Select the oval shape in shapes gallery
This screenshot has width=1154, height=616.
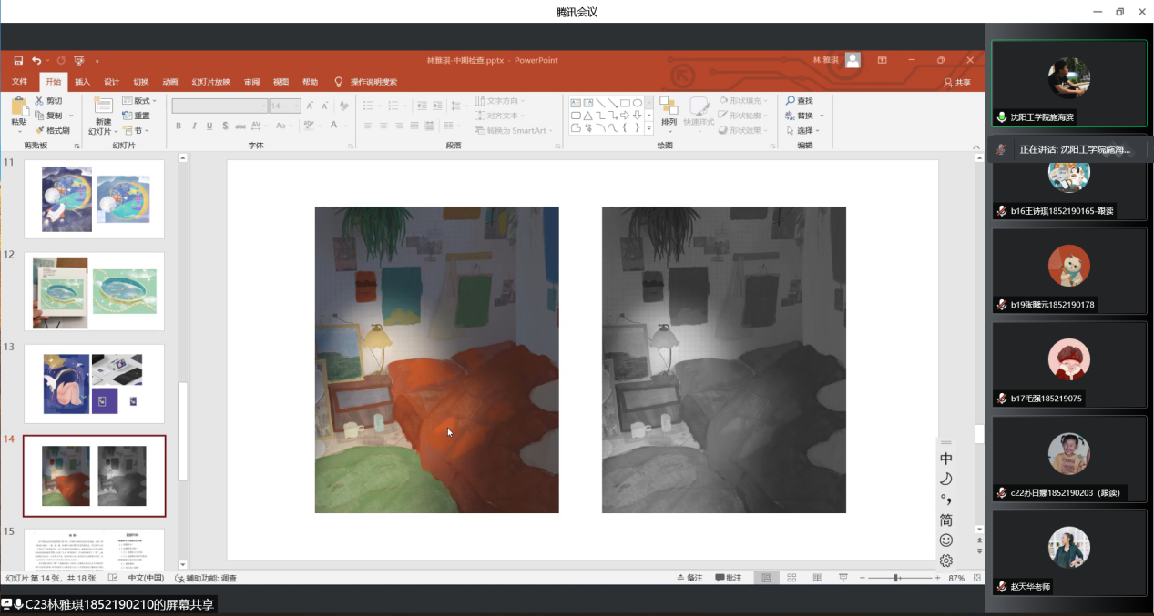pos(638,103)
